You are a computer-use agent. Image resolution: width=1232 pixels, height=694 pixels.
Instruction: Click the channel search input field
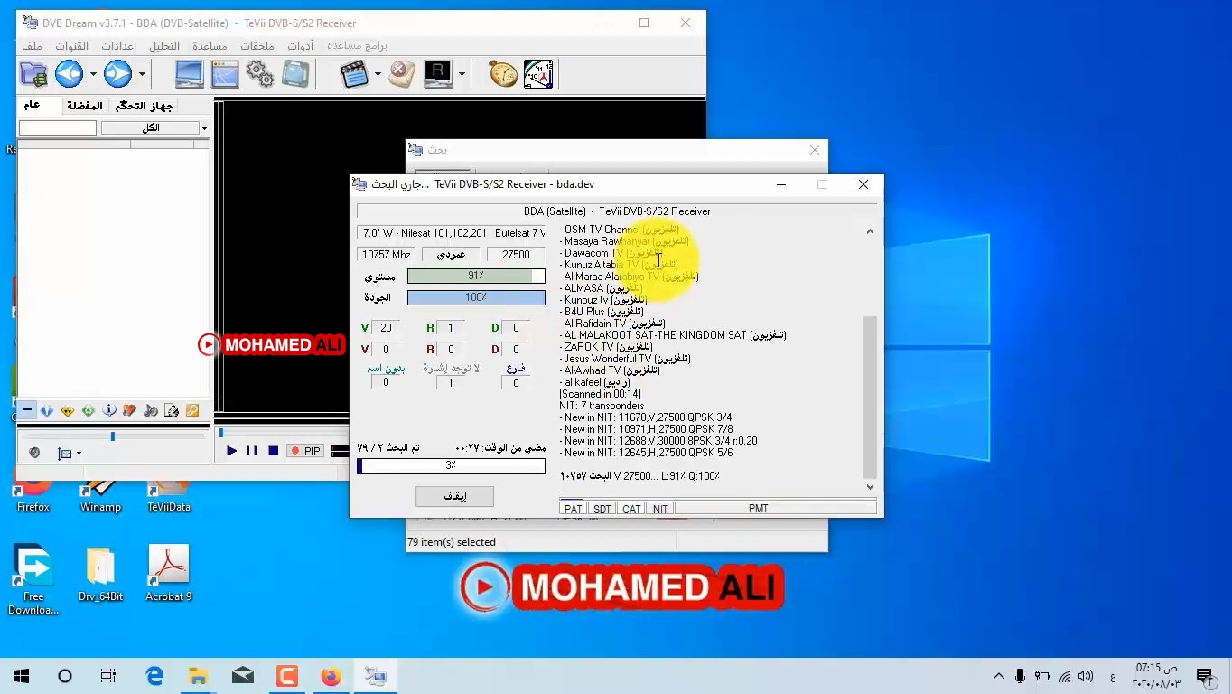(58, 128)
